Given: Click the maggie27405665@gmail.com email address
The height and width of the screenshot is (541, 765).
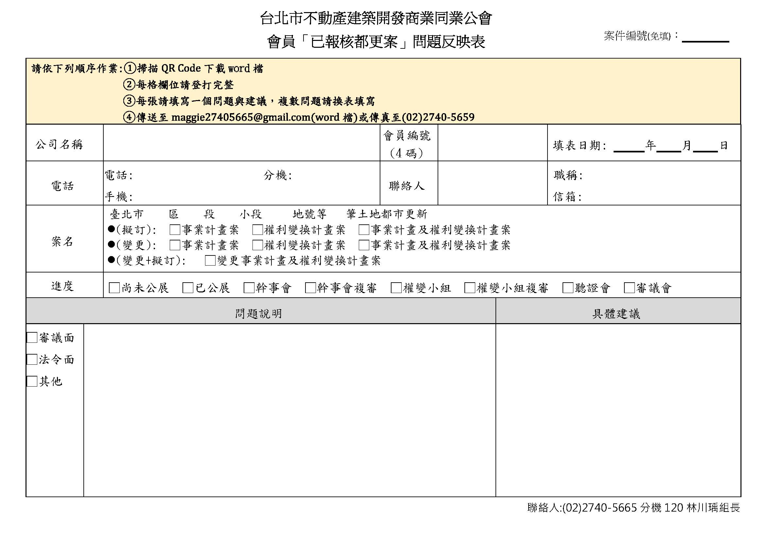Looking at the screenshot, I should (x=241, y=118).
